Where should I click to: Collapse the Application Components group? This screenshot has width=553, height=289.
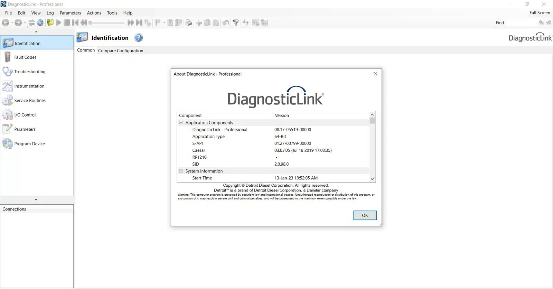(181, 123)
